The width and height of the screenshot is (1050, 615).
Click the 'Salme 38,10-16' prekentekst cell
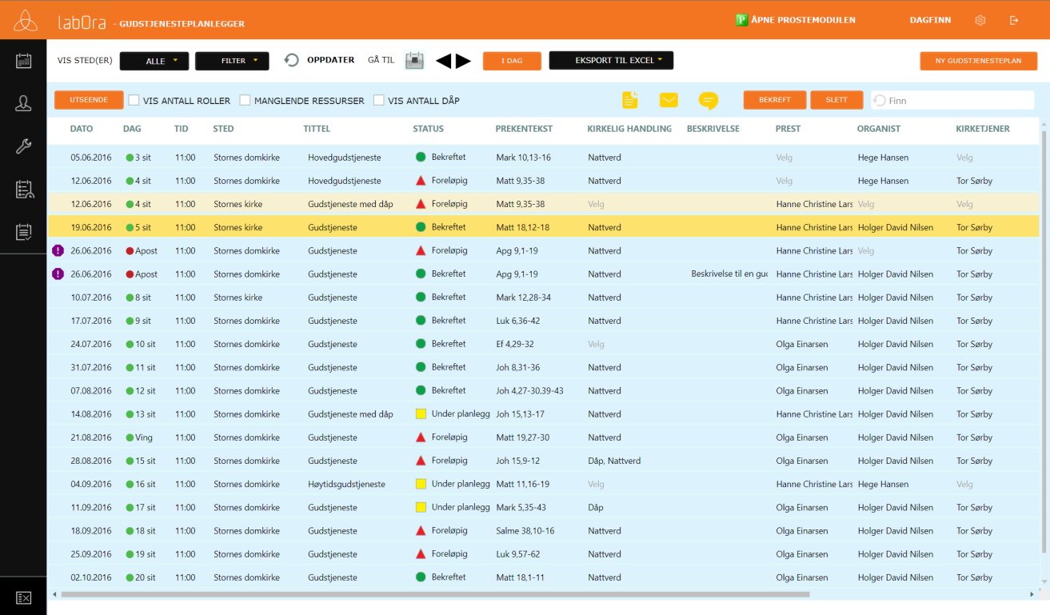point(525,531)
